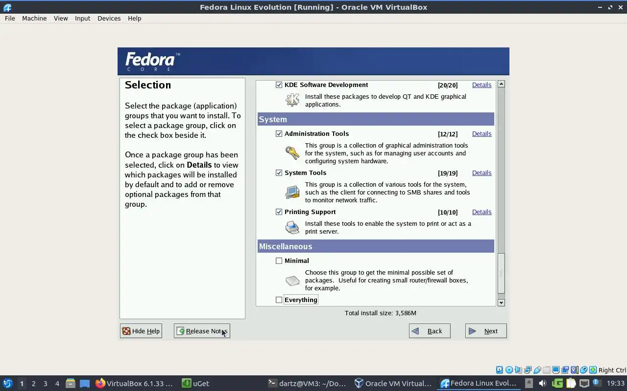This screenshot has height=391, width=627.
Task: Open uGet from the taskbar
Action: tap(196, 383)
